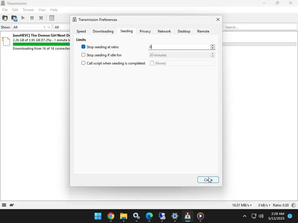
Task: Click the 30 minutes idle field
Action: (x=180, y=55)
